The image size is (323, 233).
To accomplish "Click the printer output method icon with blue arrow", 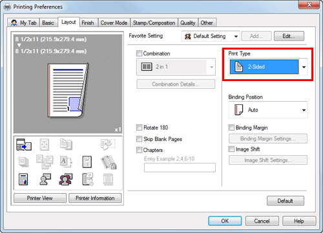I will pyautogui.click(x=24, y=144).
